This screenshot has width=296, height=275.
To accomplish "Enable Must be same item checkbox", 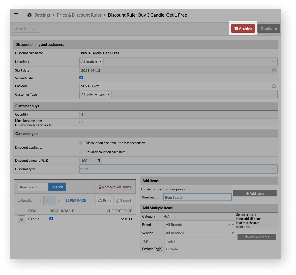I will (x=81, y=122).
